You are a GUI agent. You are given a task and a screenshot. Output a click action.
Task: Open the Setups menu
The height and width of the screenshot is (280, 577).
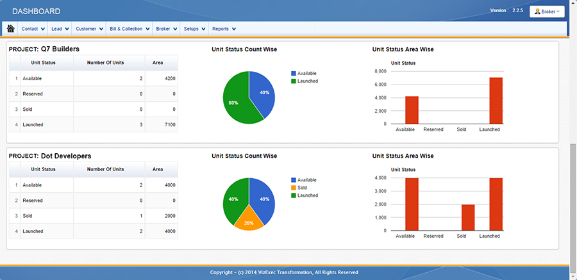point(194,29)
